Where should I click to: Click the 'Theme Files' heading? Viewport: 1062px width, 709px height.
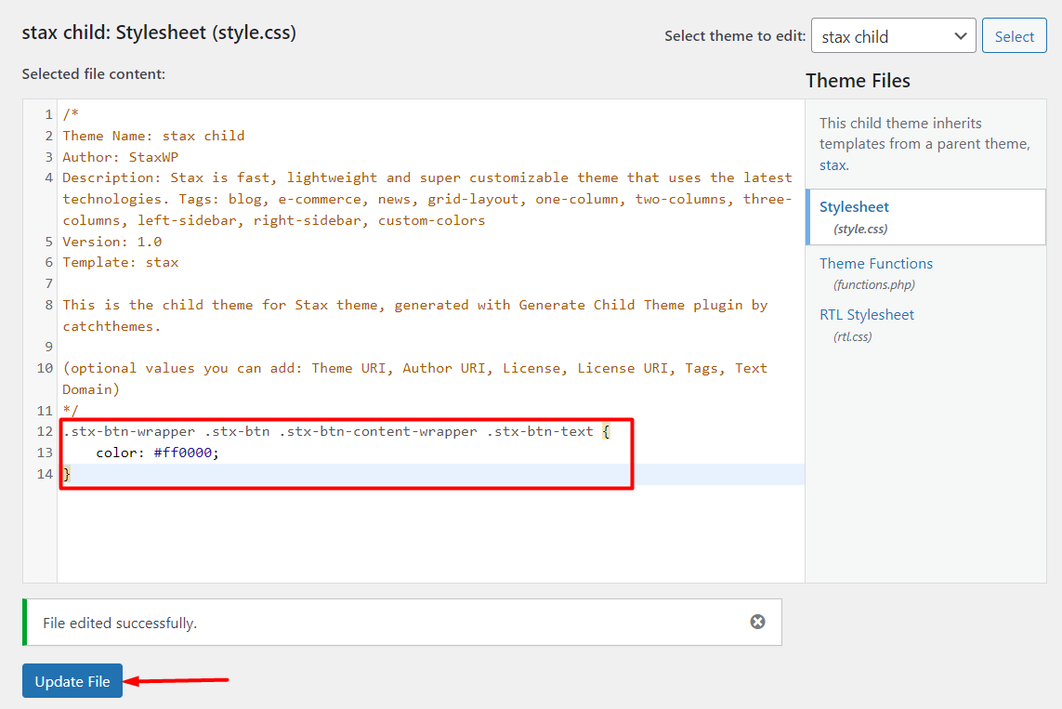(858, 81)
